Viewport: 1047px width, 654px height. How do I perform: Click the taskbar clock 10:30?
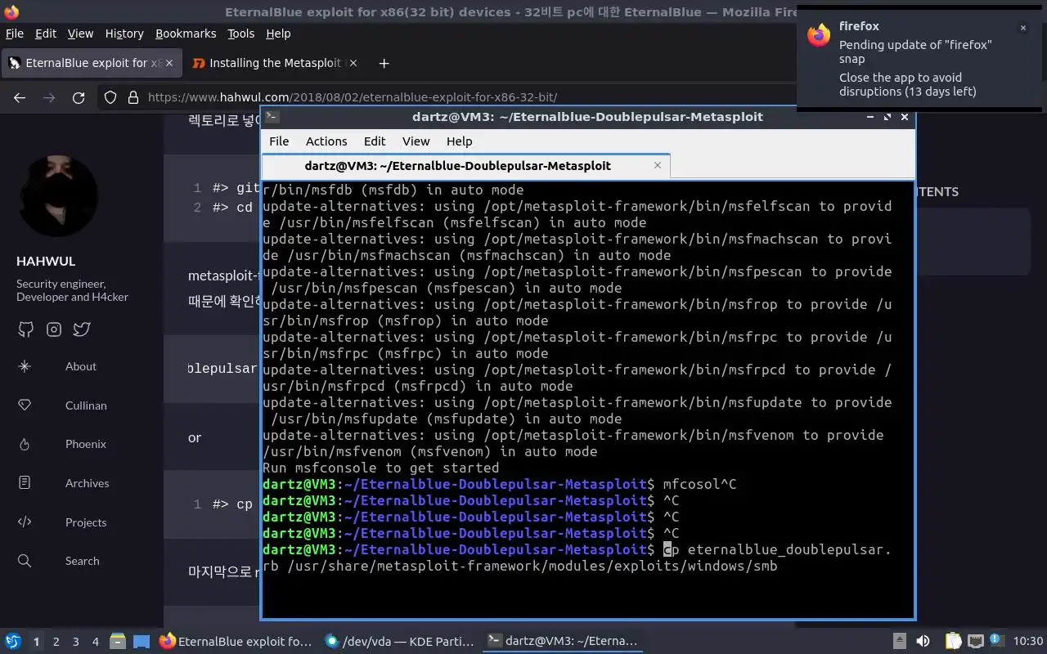(x=1028, y=642)
